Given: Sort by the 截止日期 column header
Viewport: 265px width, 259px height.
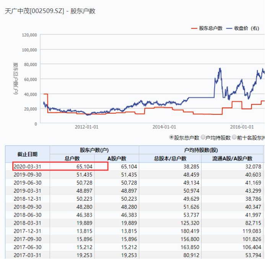Looking at the screenshot, I should (x=28, y=154).
